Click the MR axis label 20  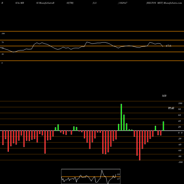tap(180, 127)
